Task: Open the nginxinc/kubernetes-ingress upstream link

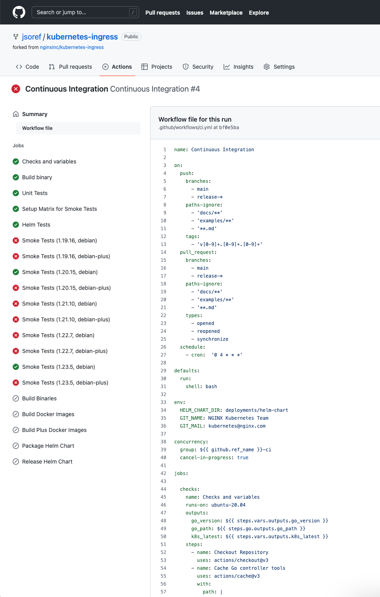Action: 72,47
